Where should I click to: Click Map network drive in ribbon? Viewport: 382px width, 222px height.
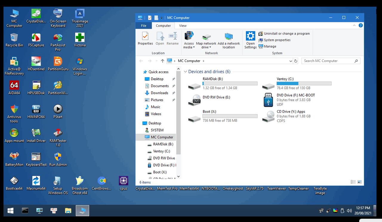206,40
